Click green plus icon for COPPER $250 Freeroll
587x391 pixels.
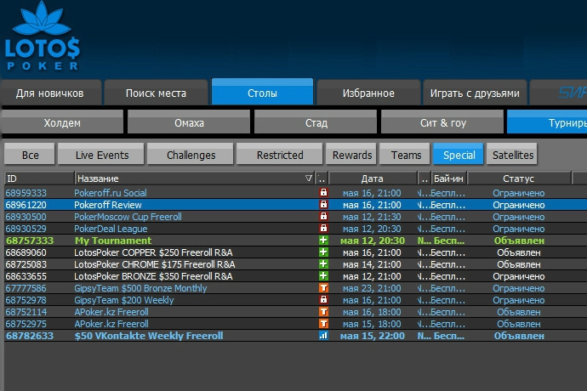(x=323, y=252)
